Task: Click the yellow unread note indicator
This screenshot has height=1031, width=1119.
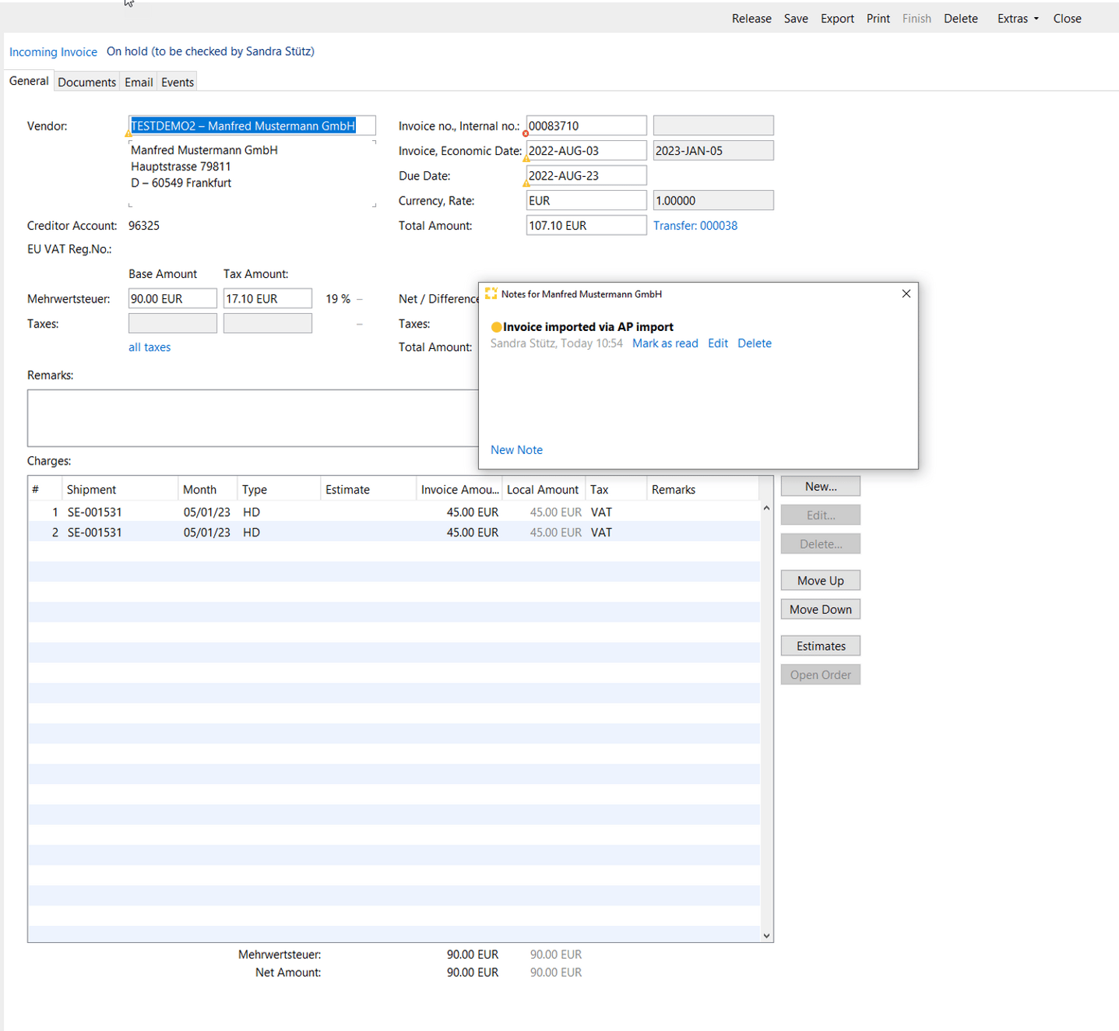Action: (496, 327)
